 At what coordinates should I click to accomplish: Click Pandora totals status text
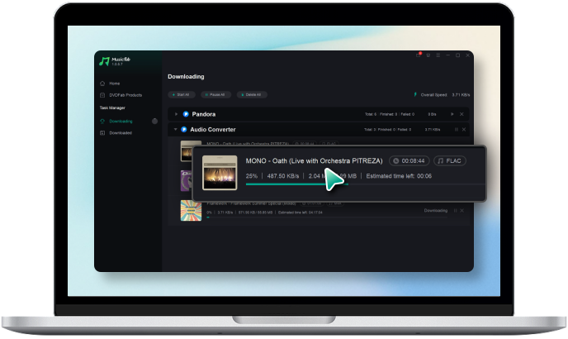390,114
